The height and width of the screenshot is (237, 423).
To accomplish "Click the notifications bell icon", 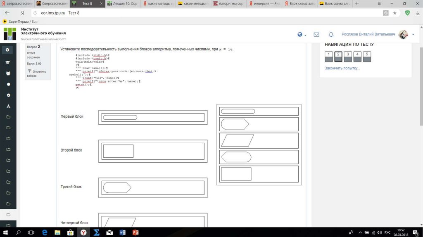I will pyautogui.click(x=331, y=35).
